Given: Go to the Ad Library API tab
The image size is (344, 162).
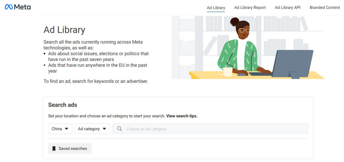Looking at the screenshot, I should (x=288, y=8).
